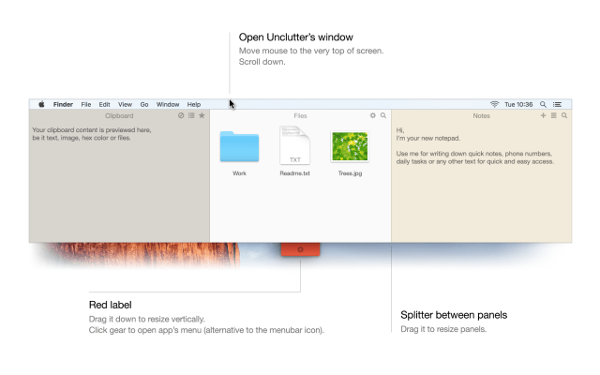Click the gear on the red label

click(x=300, y=249)
